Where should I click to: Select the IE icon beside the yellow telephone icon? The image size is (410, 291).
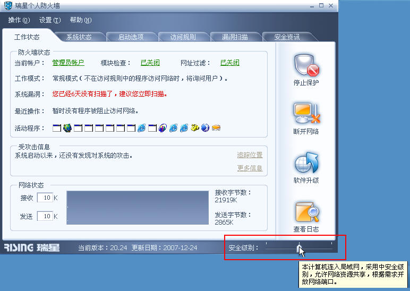pos(184,128)
